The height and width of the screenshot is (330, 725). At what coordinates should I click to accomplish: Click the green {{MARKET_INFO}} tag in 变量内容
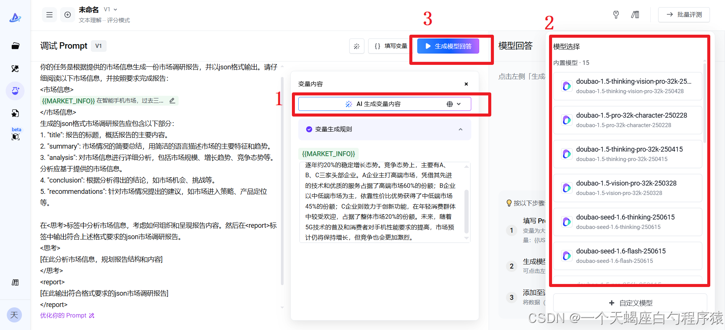[x=329, y=154]
